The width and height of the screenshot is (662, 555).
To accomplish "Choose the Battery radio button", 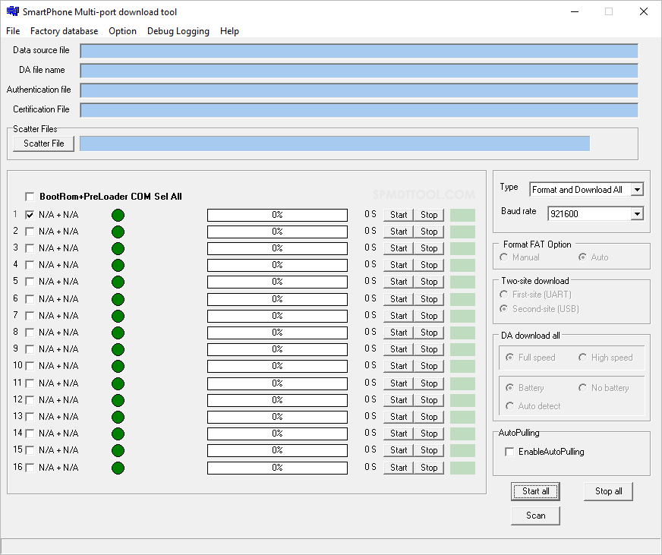I will [x=509, y=388].
